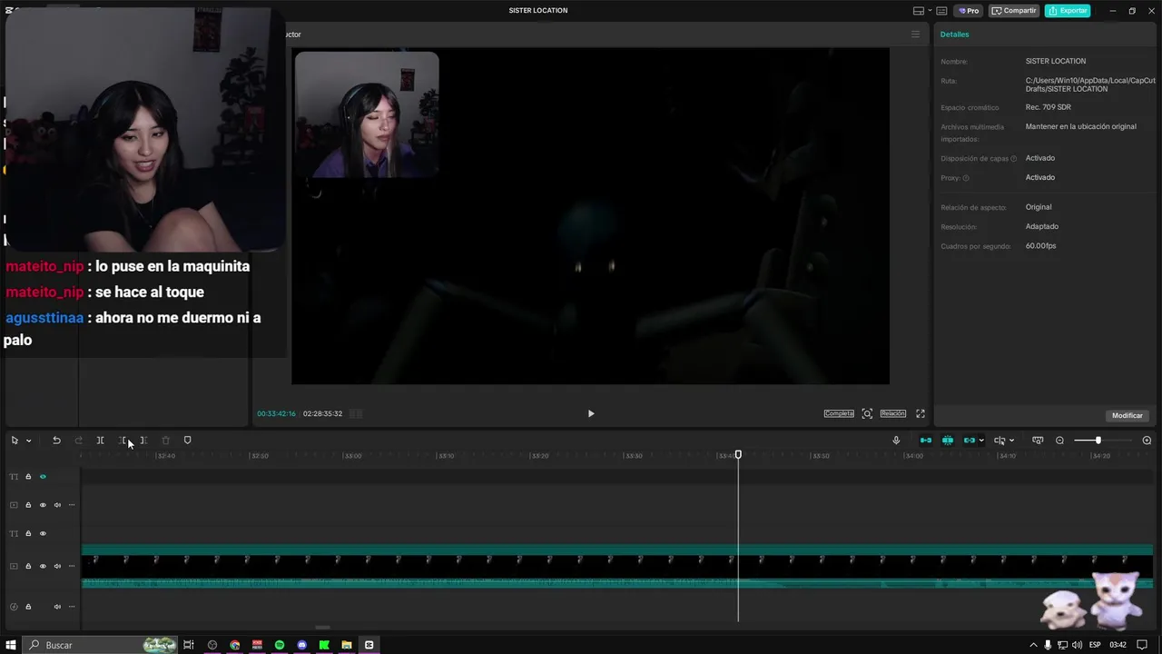
Task: Click the playhead marker on the timeline ruler
Action: 738,455
